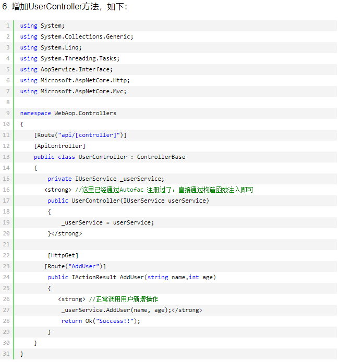Screen dimensions: 339x362
Task: Click line number 1 in the gutter
Action: click(8, 26)
